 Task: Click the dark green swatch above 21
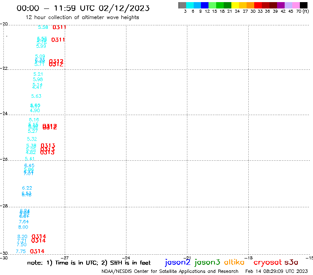pyautogui.click(x=228, y=5)
